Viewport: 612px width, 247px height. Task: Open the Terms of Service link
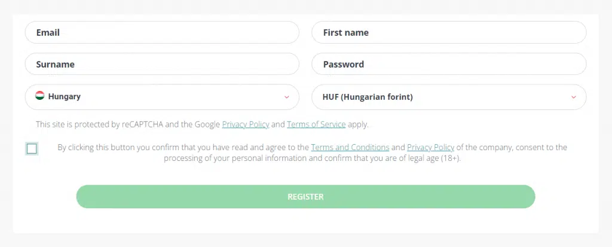coord(316,124)
